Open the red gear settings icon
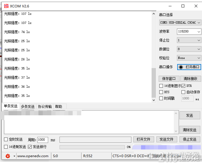The height and width of the screenshot is (164, 202). (8, 156)
